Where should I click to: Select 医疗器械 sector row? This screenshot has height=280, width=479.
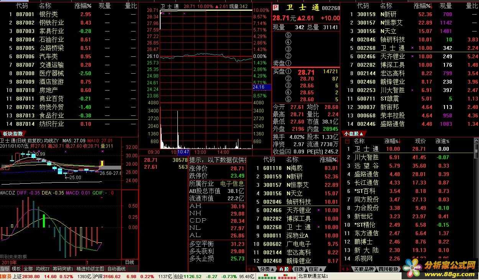(x=69, y=73)
